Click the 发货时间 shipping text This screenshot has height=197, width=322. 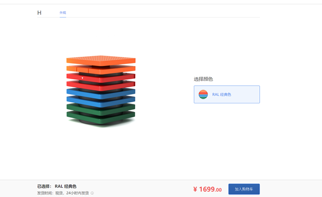pos(63,193)
